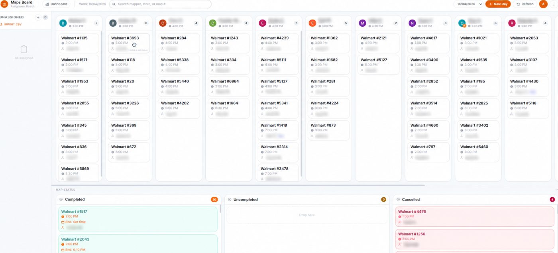
Task: Click the map count badge 2 beside M mapper
Action: click(x=396, y=23)
